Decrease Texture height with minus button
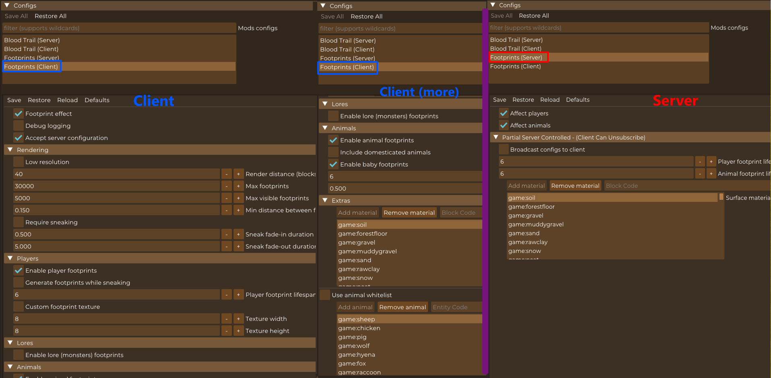This screenshot has height=378, width=771. [227, 331]
